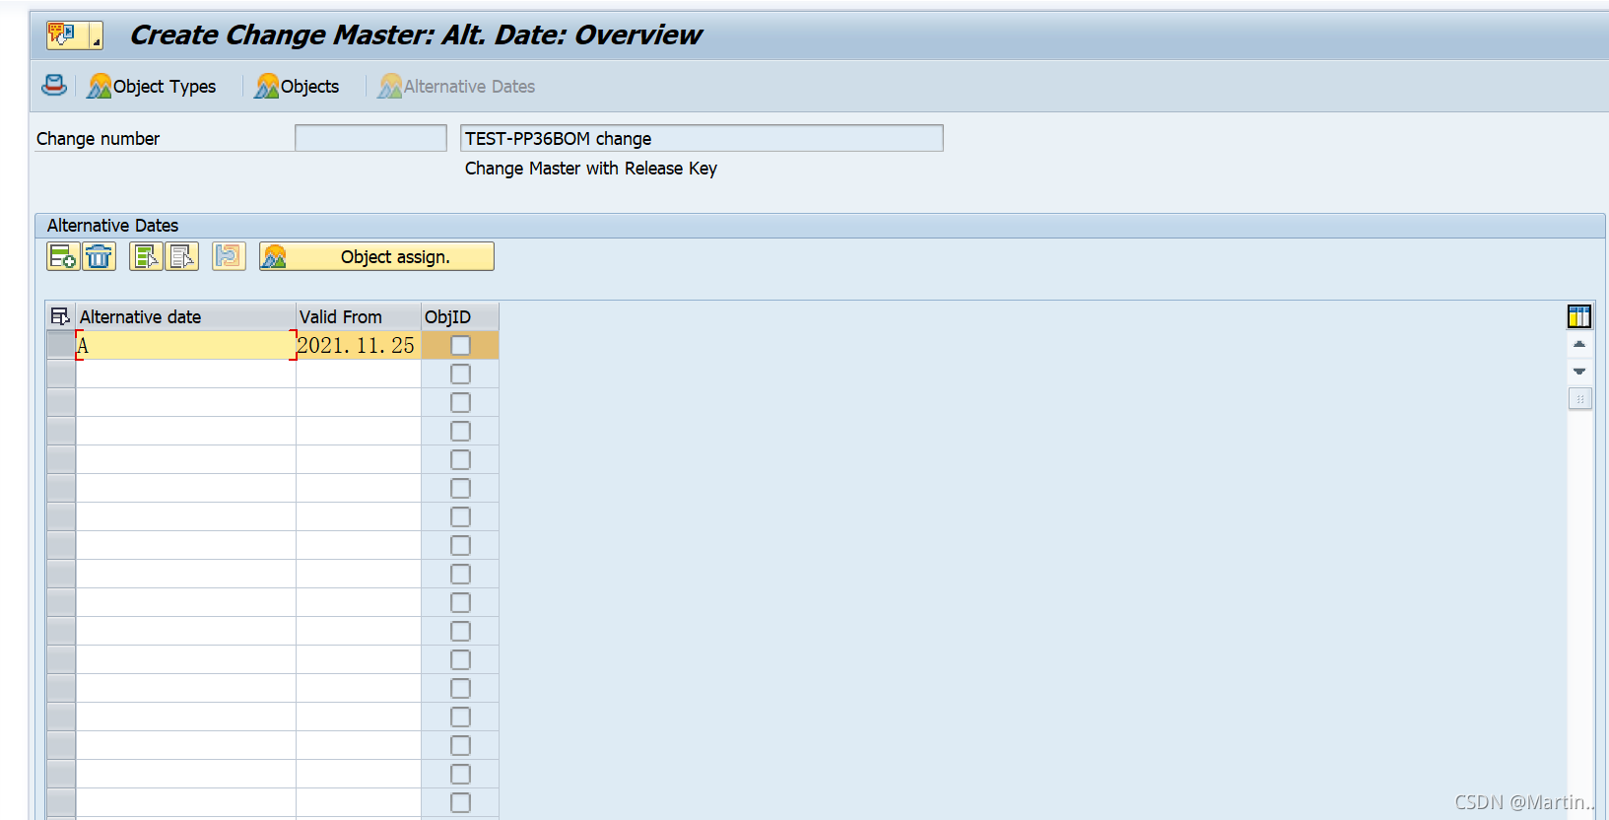Tick the ObjID checkbox in the seventh row

[x=460, y=516]
